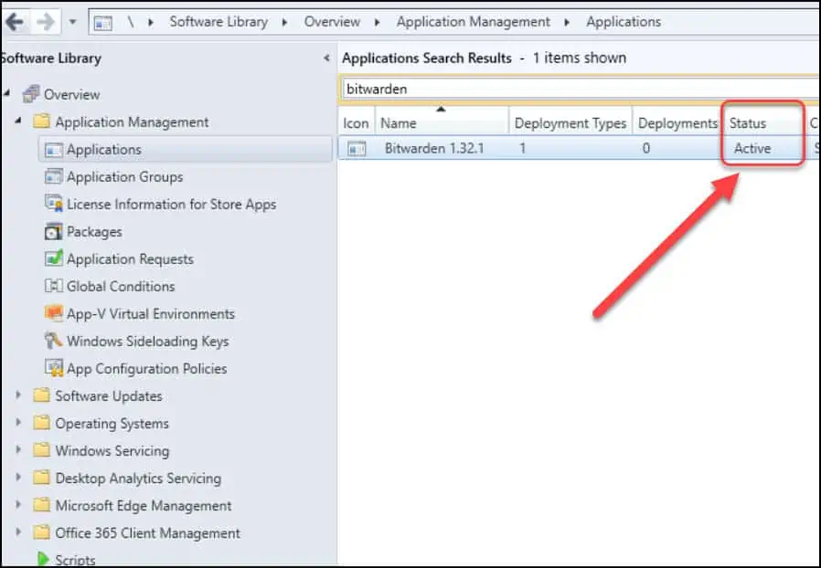
Task: Click the Applications node icon
Action: (x=53, y=150)
